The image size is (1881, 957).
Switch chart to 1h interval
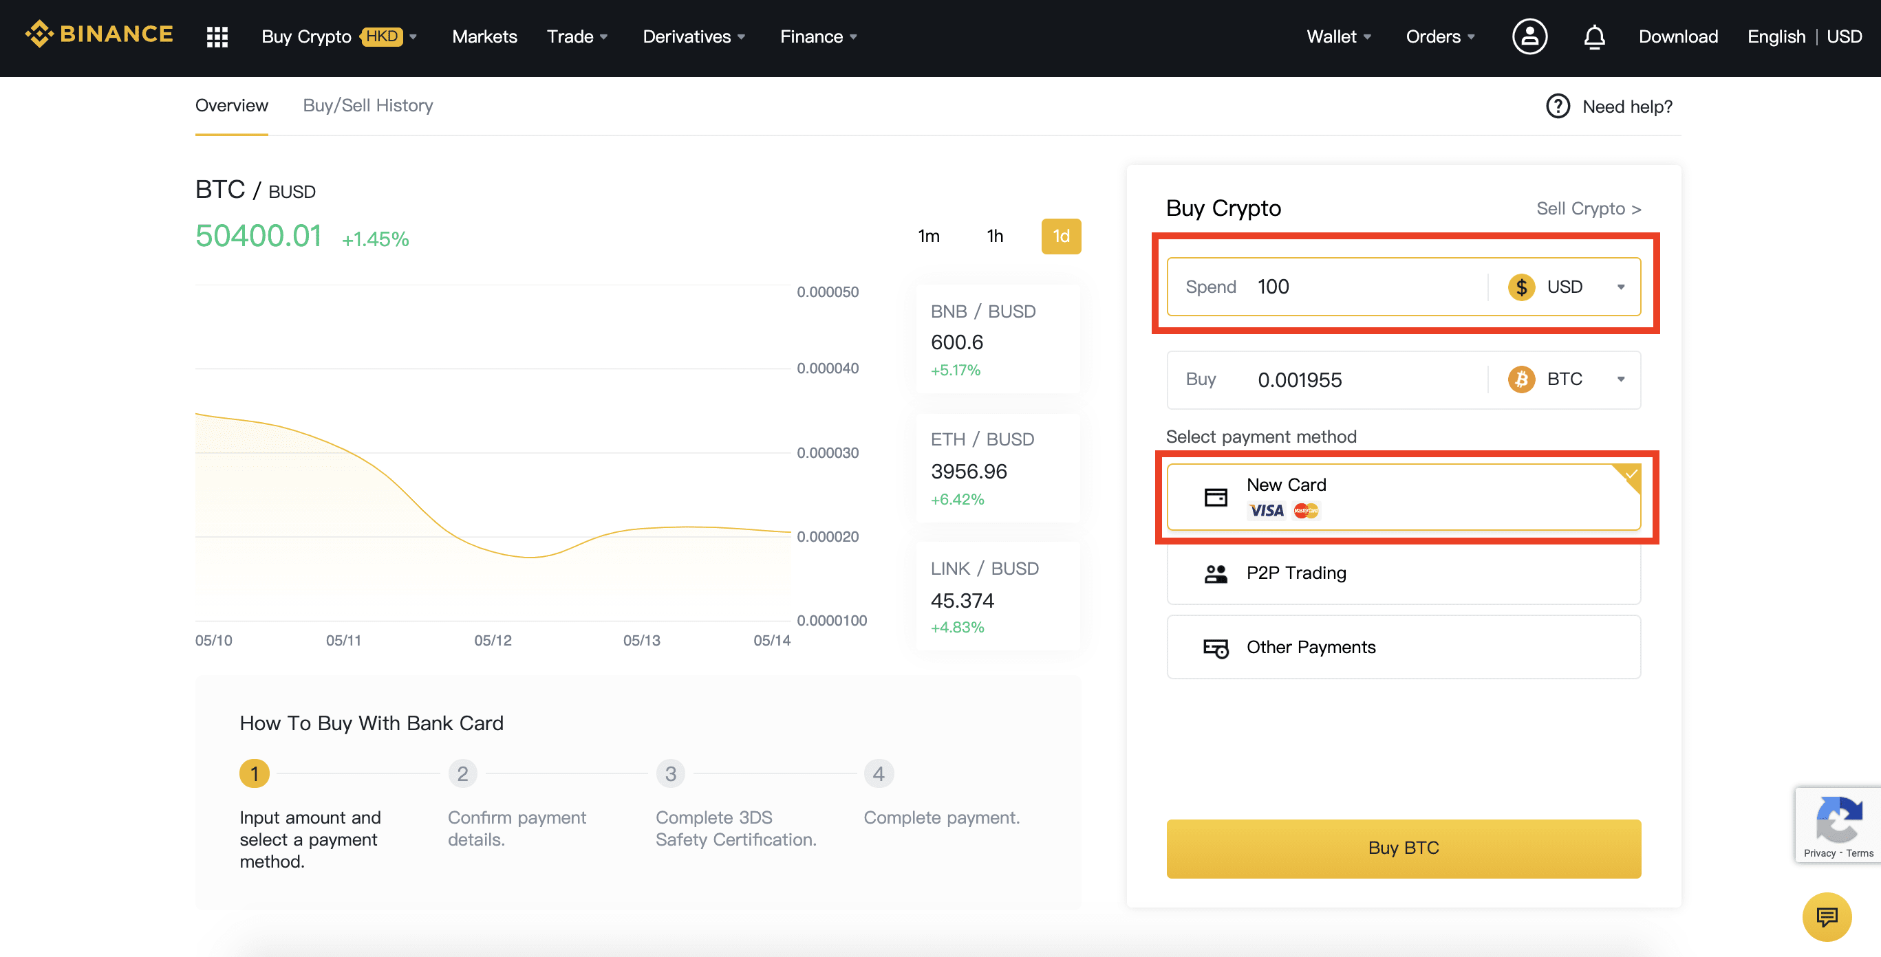(x=995, y=236)
